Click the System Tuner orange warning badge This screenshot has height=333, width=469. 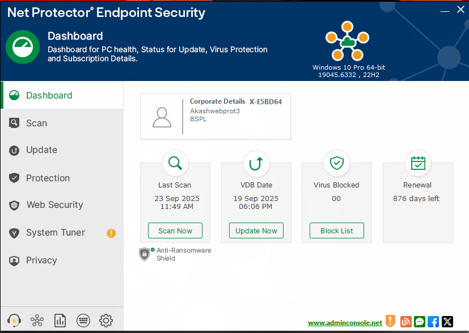tap(111, 233)
